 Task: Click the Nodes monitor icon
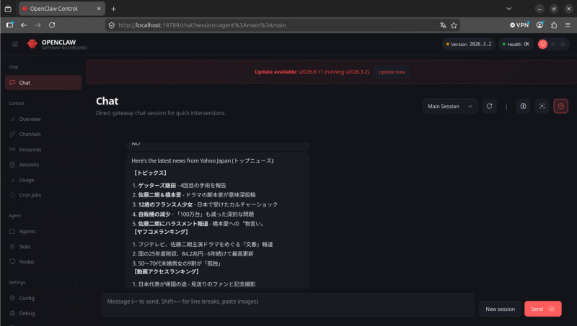click(12, 262)
